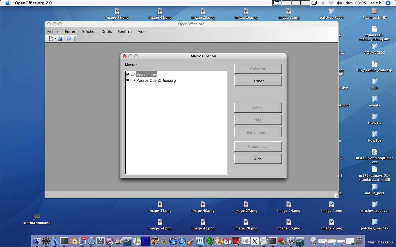Click the Wi-Fi status icon
This screenshot has width=396, height=247.
click(331, 3)
